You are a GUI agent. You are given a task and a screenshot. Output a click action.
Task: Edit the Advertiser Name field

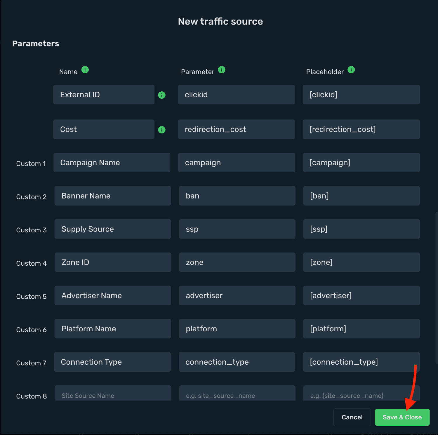(113, 296)
